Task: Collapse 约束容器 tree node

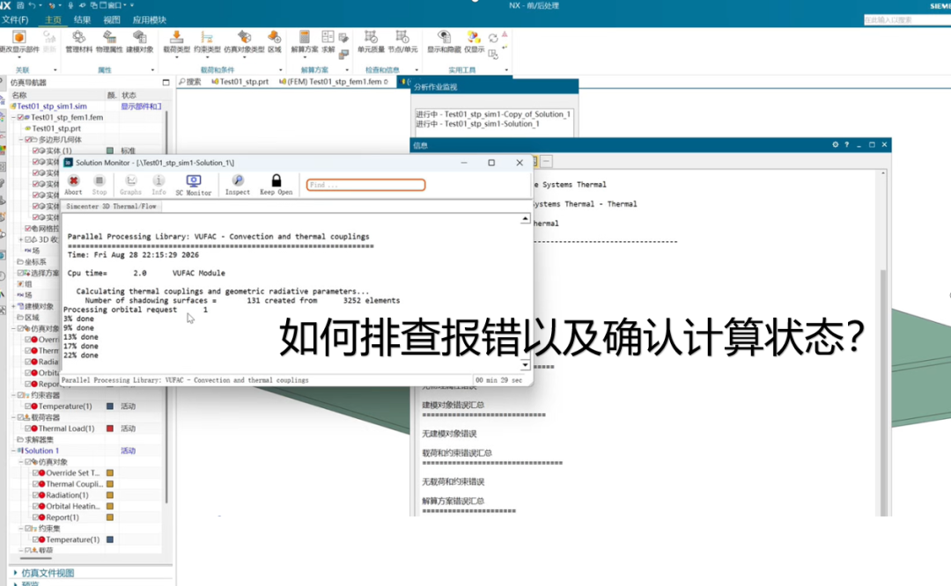Action: pos(13,395)
